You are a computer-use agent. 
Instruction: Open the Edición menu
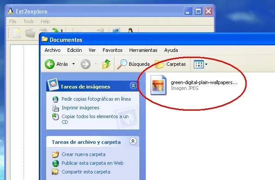pos(75,50)
